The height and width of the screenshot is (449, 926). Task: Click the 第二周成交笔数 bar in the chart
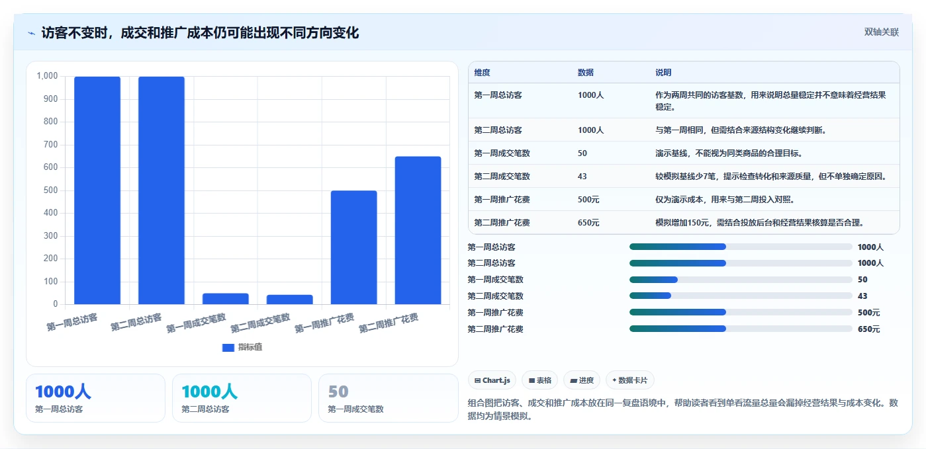pyautogui.click(x=290, y=300)
